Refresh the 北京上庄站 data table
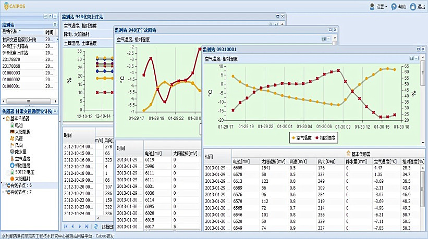 click(95, 226)
